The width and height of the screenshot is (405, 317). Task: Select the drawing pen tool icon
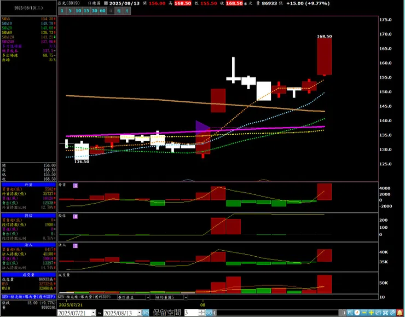[392, 313]
